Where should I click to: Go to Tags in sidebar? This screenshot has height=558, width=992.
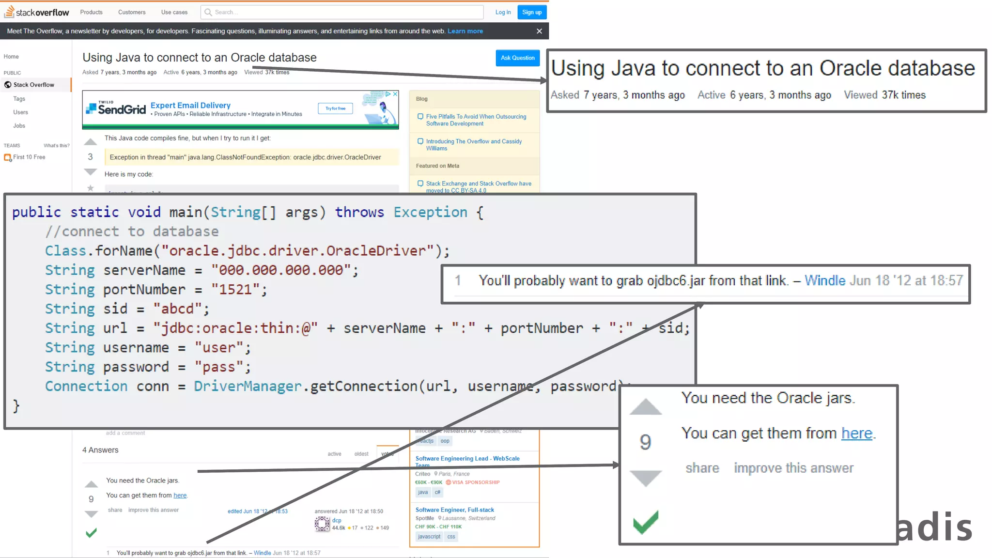[19, 99]
